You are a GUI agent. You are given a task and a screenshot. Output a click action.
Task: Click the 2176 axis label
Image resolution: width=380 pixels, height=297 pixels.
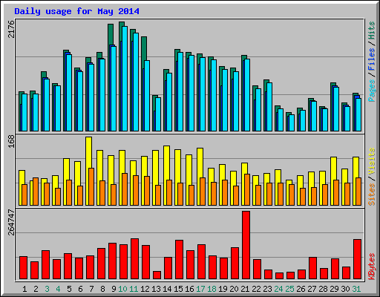pyautogui.click(x=11, y=29)
